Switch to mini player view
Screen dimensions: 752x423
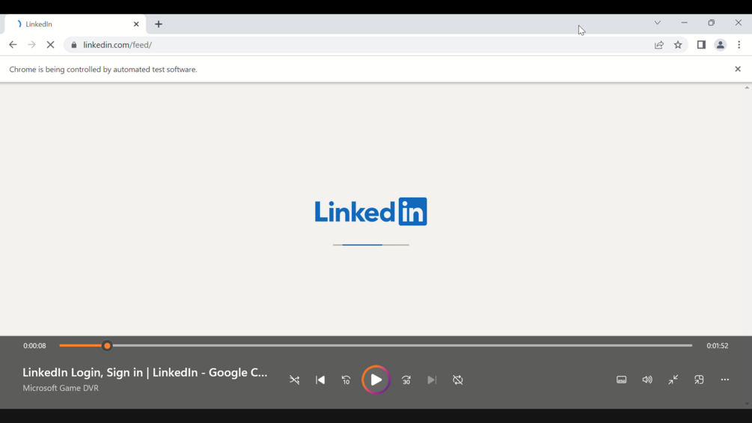click(x=699, y=380)
